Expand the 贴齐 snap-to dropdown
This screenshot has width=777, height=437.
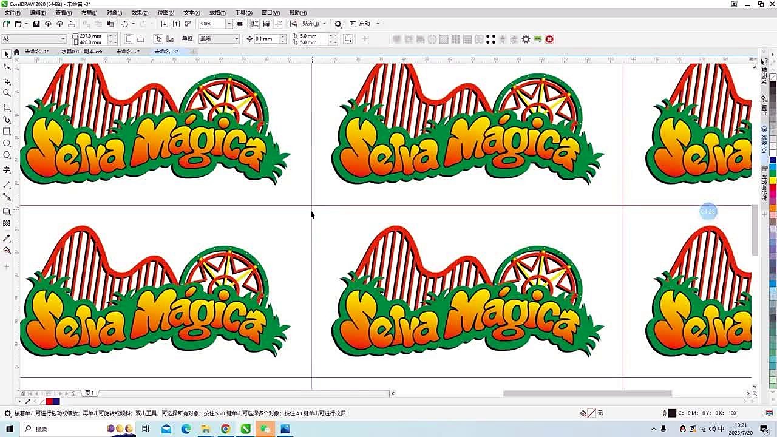tap(324, 24)
